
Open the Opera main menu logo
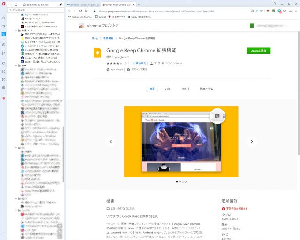click(4, 4)
